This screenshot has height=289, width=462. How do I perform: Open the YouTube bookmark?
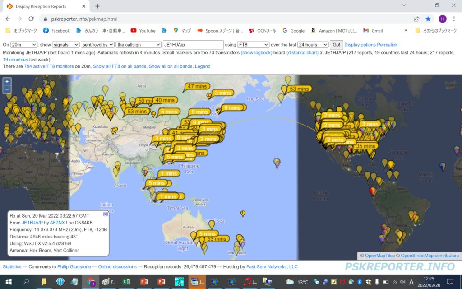pos(143,31)
